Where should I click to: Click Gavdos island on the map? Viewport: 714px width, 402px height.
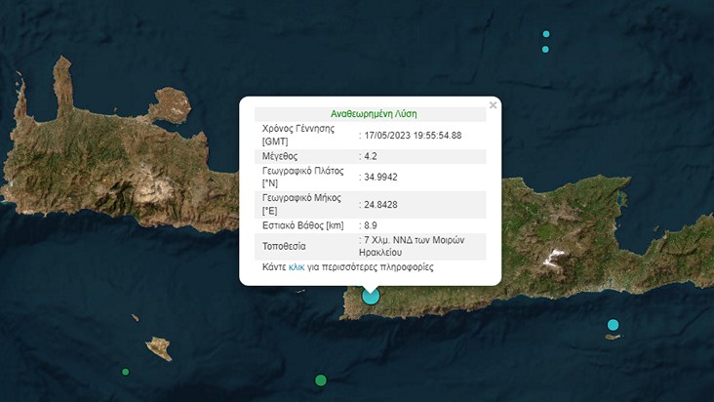click(x=159, y=347)
